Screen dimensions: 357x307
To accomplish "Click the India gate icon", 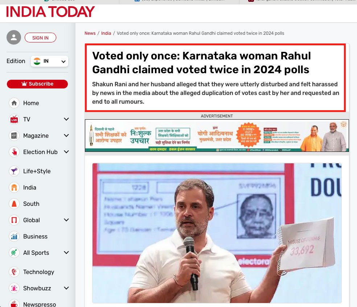I will click(x=14, y=187).
